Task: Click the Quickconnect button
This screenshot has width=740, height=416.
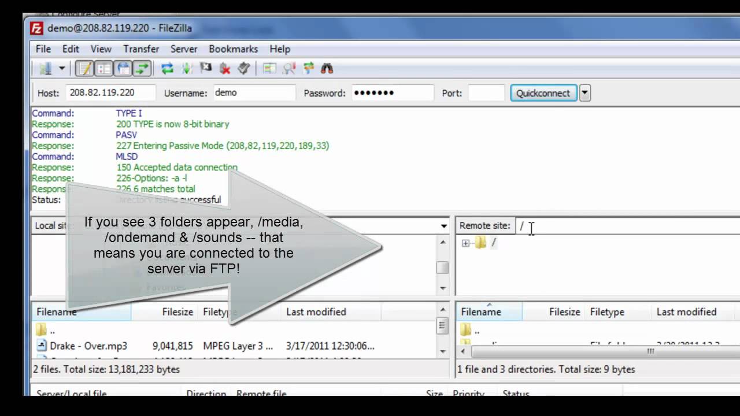Action: pos(543,93)
